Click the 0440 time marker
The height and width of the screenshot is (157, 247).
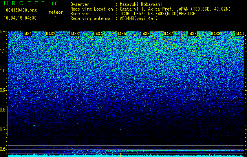click(x=239, y=34)
